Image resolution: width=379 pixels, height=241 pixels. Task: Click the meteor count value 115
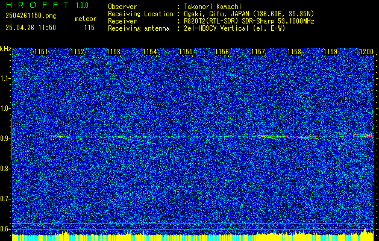click(89, 28)
